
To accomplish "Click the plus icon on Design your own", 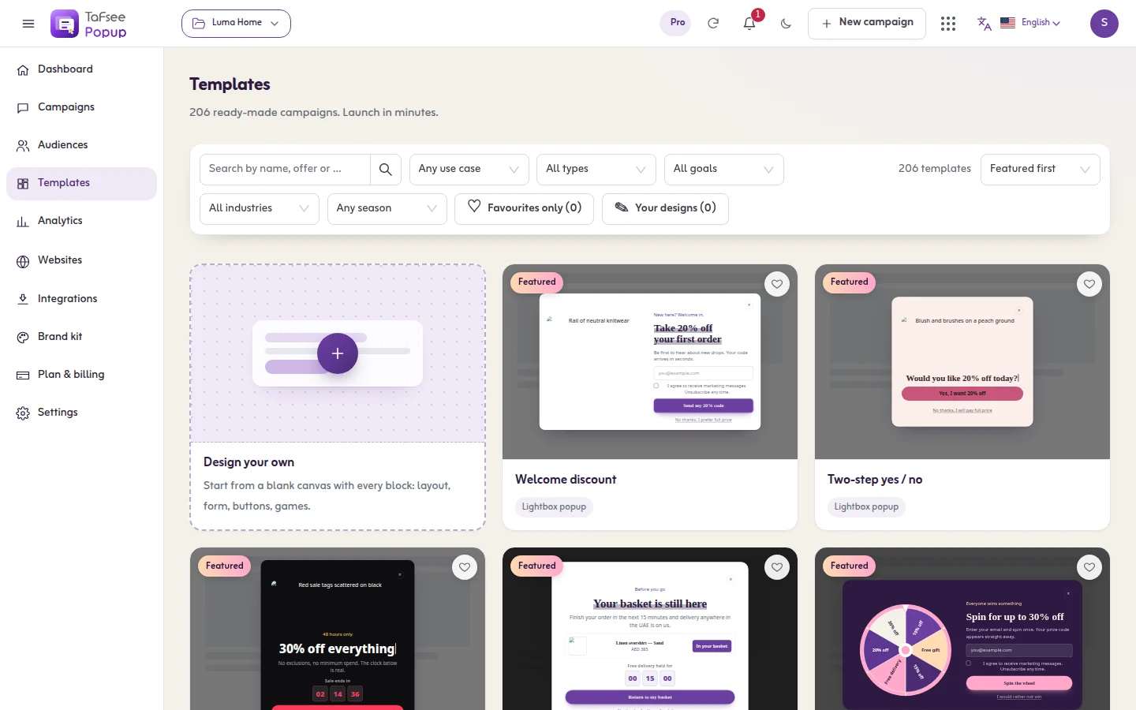I will coord(338,353).
